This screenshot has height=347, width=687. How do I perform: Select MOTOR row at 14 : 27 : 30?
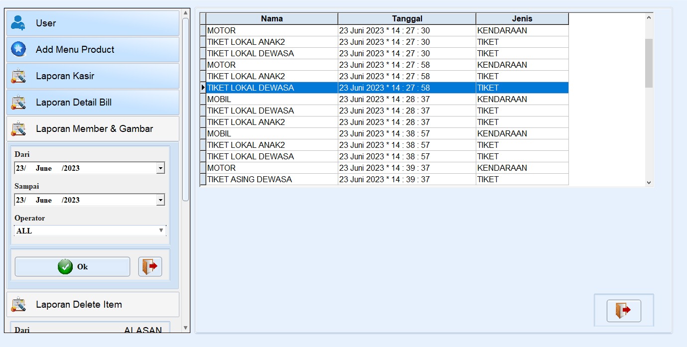(x=387, y=30)
